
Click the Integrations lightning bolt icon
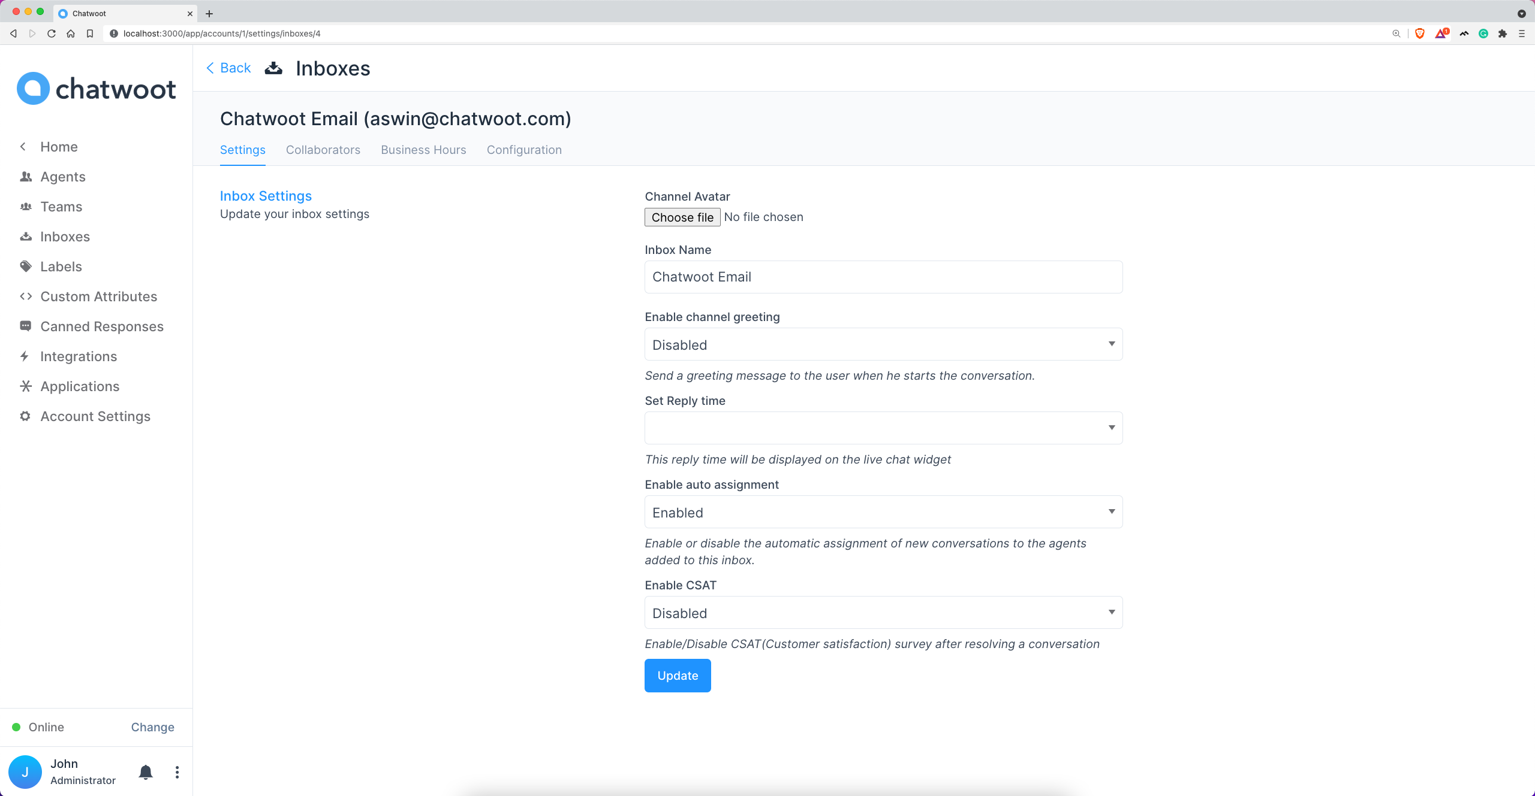(25, 356)
